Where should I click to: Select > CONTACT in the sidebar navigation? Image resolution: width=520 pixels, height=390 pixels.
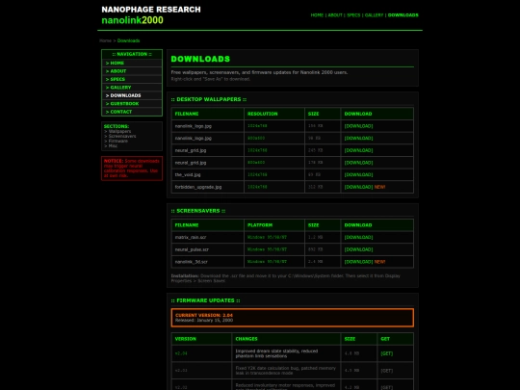[132, 112]
